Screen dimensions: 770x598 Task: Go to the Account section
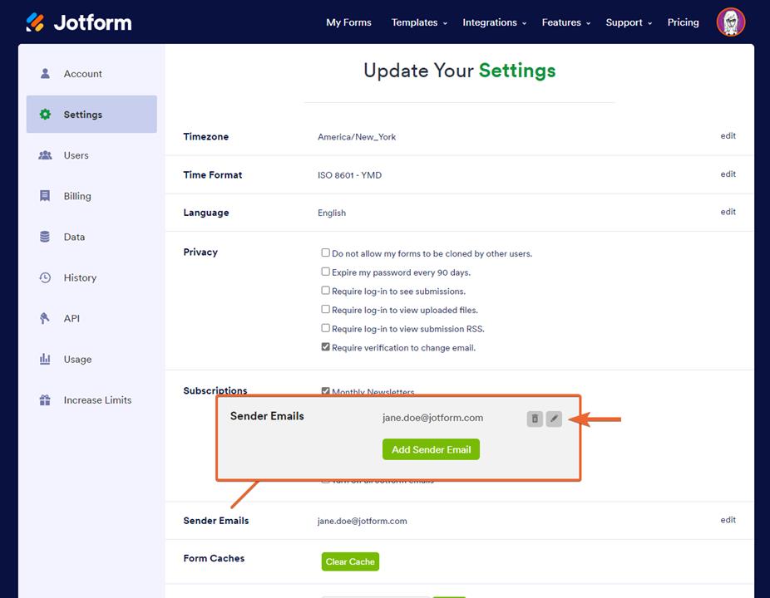pos(91,74)
